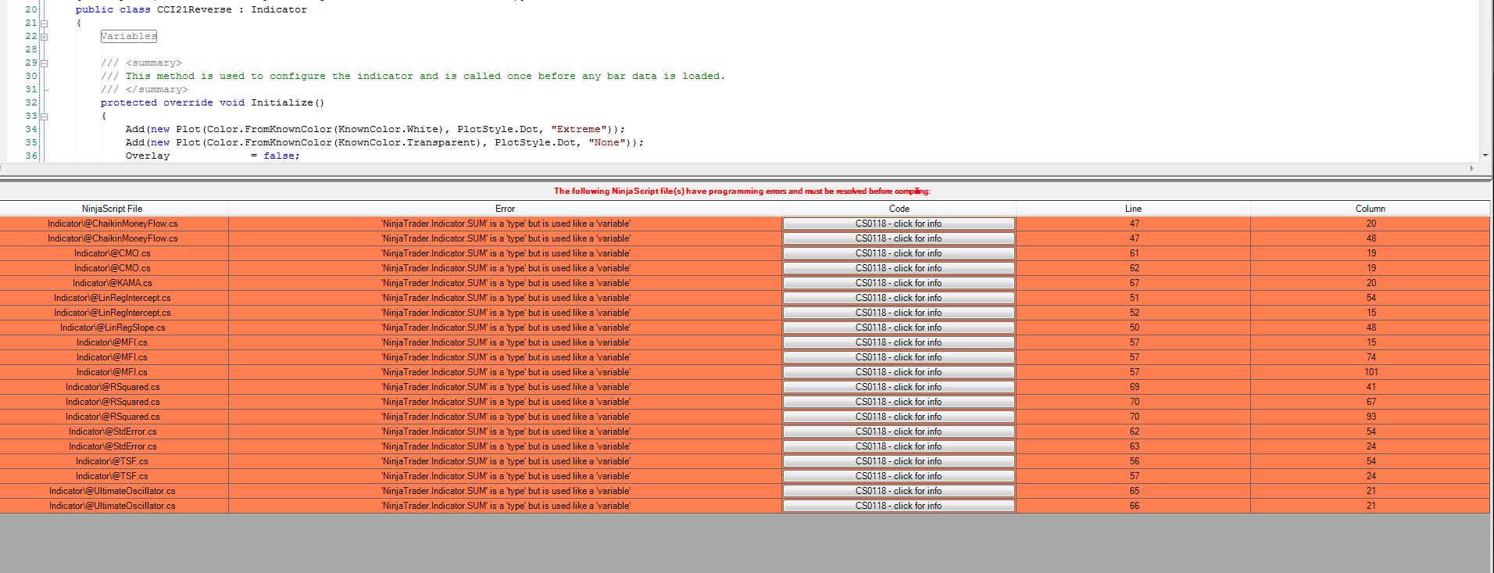The image size is (1494, 573).
Task: Open CS0118 info for the LinRegSlope error
Action: [x=899, y=328]
